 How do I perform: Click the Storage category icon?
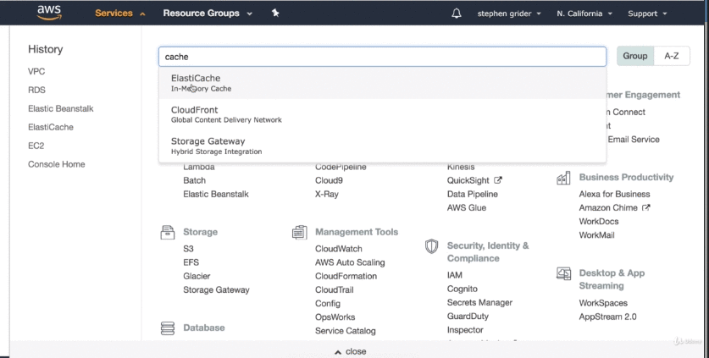(168, 232)
